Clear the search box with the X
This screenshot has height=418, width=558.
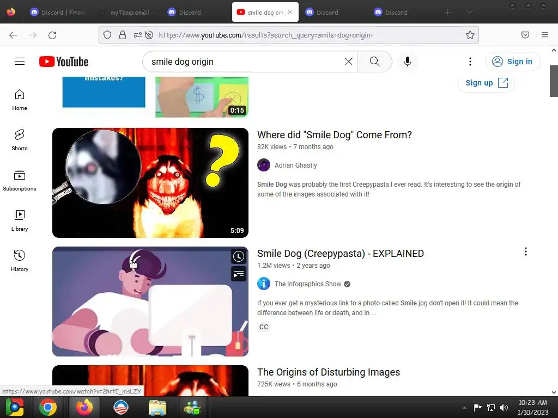click(349, 62)
